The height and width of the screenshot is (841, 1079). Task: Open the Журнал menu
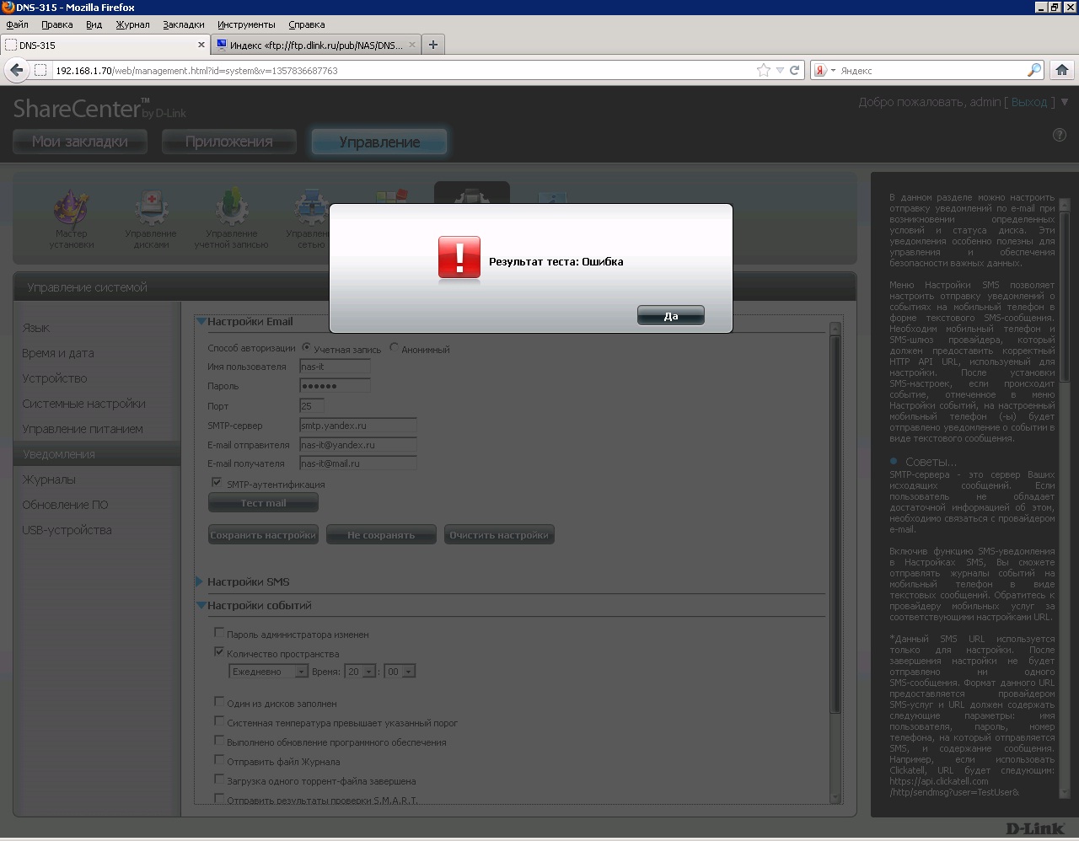[132, 24]
